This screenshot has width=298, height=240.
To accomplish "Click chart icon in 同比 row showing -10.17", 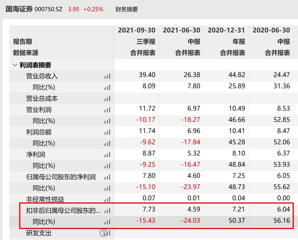I will pyautogui.click(x=107, y=121).
